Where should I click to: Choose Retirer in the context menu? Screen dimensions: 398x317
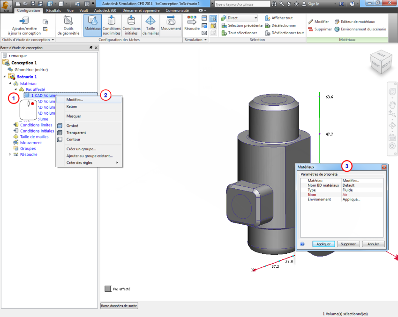click(x=89, y=106)
